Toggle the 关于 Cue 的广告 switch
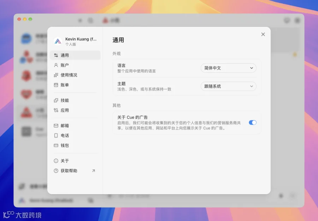This screenshot has width=318, height=221. [x=253, y=123]
